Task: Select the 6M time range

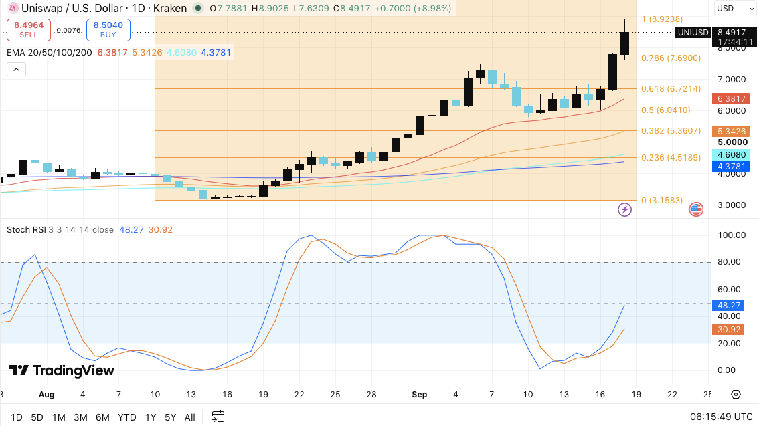Action: pyautogui.click(x=102, y=417)
